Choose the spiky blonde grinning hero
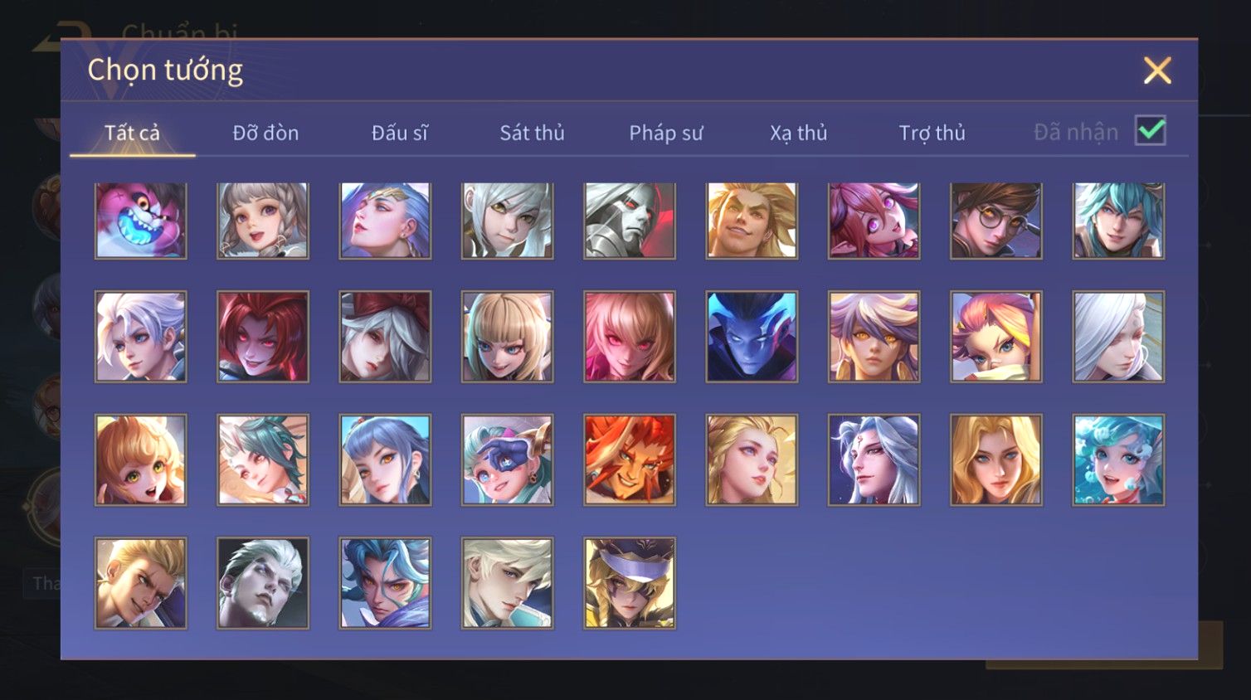The image size is (1251, 700). (x=752, y=221)
